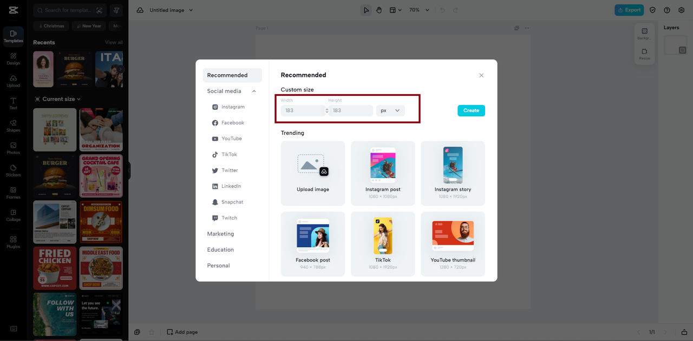Open the Education category
Image resolution: width=693 pixels, height=341 pixels.
[x=220, y=250]
